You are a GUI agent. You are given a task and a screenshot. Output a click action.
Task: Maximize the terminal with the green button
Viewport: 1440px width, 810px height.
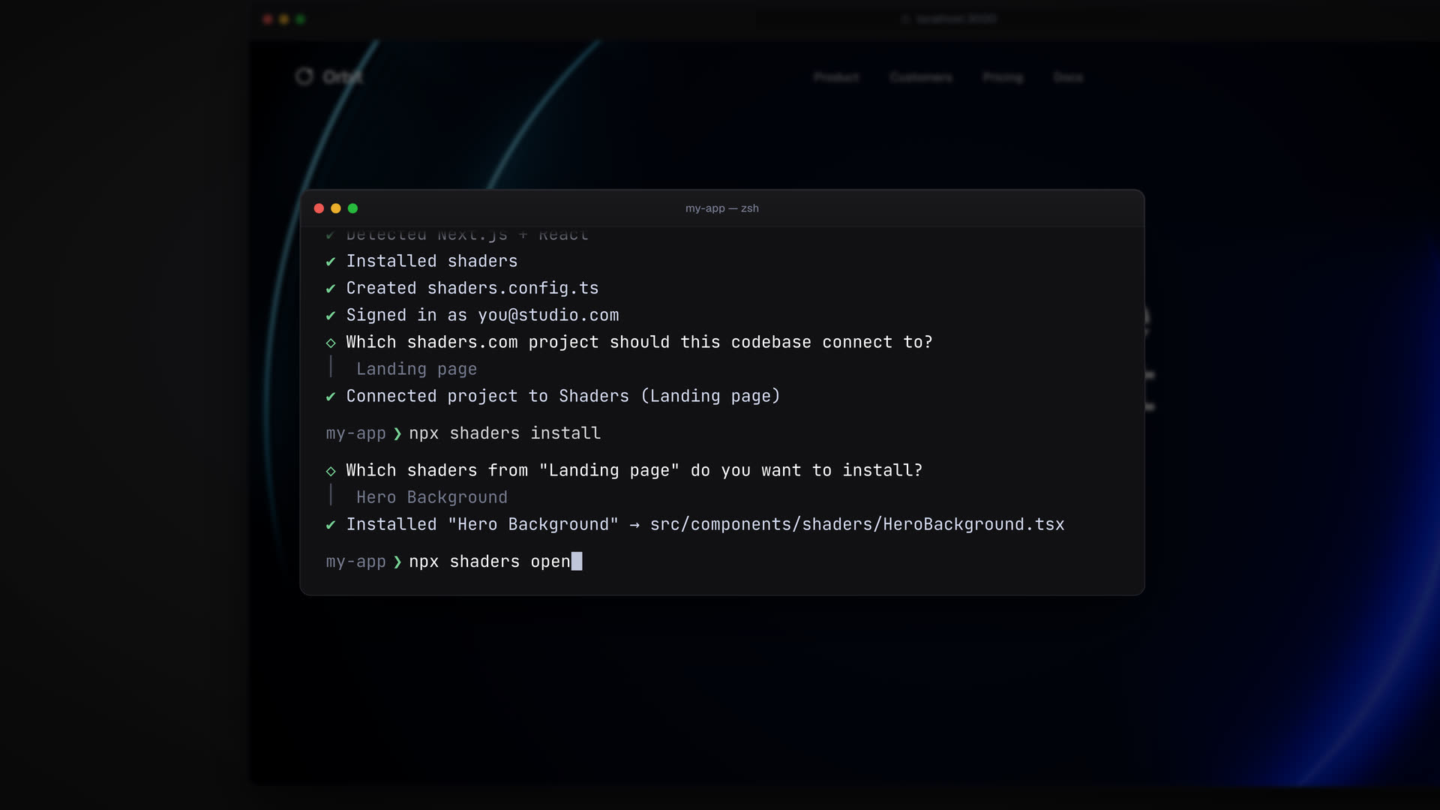352,208
